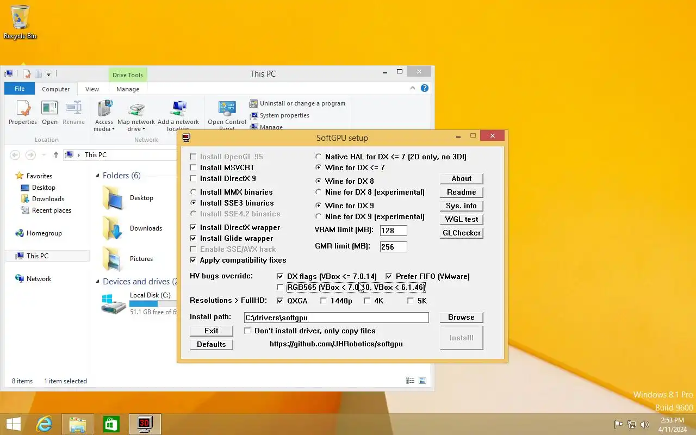Select the Pictures folder icon
Viewport: 696px width, 435px height.
(113, 259)
